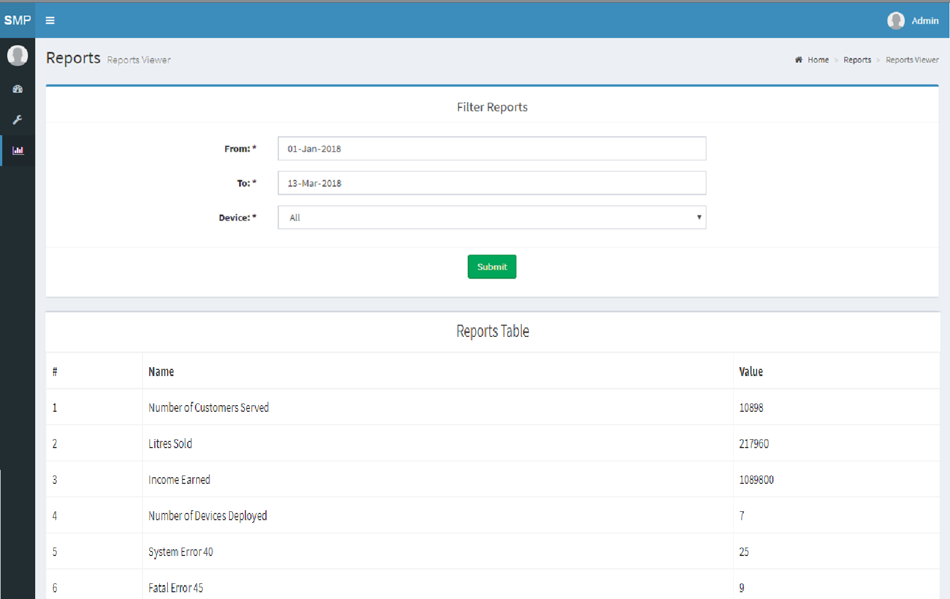Open the wrench settings icon in sidebar
The height and width of the screenshot is (599, 950).
[x=17, y=120]
